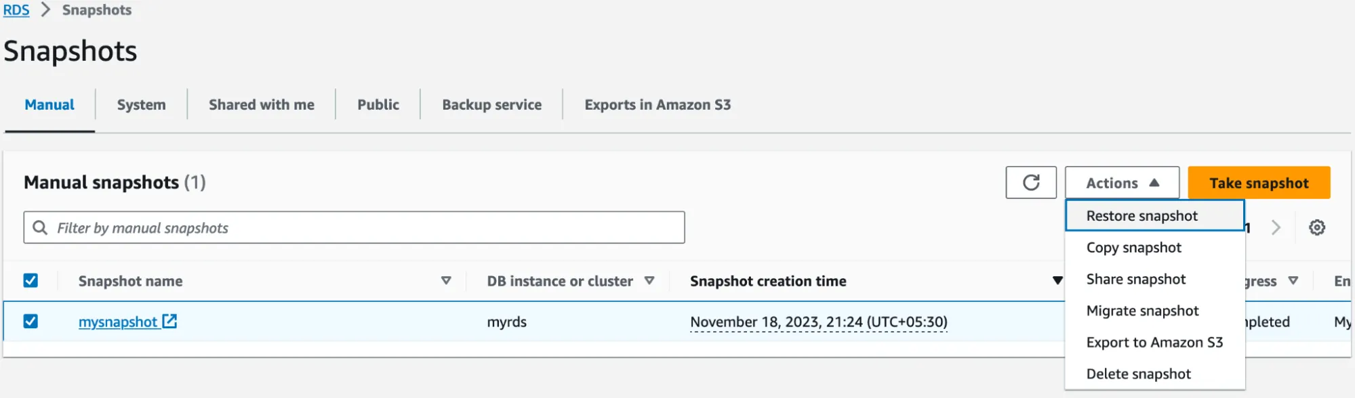The width and height of the screenshot is (1355, 398).
Task: View the Exports in Amazon S3 tab
Action: coord(656,104)
